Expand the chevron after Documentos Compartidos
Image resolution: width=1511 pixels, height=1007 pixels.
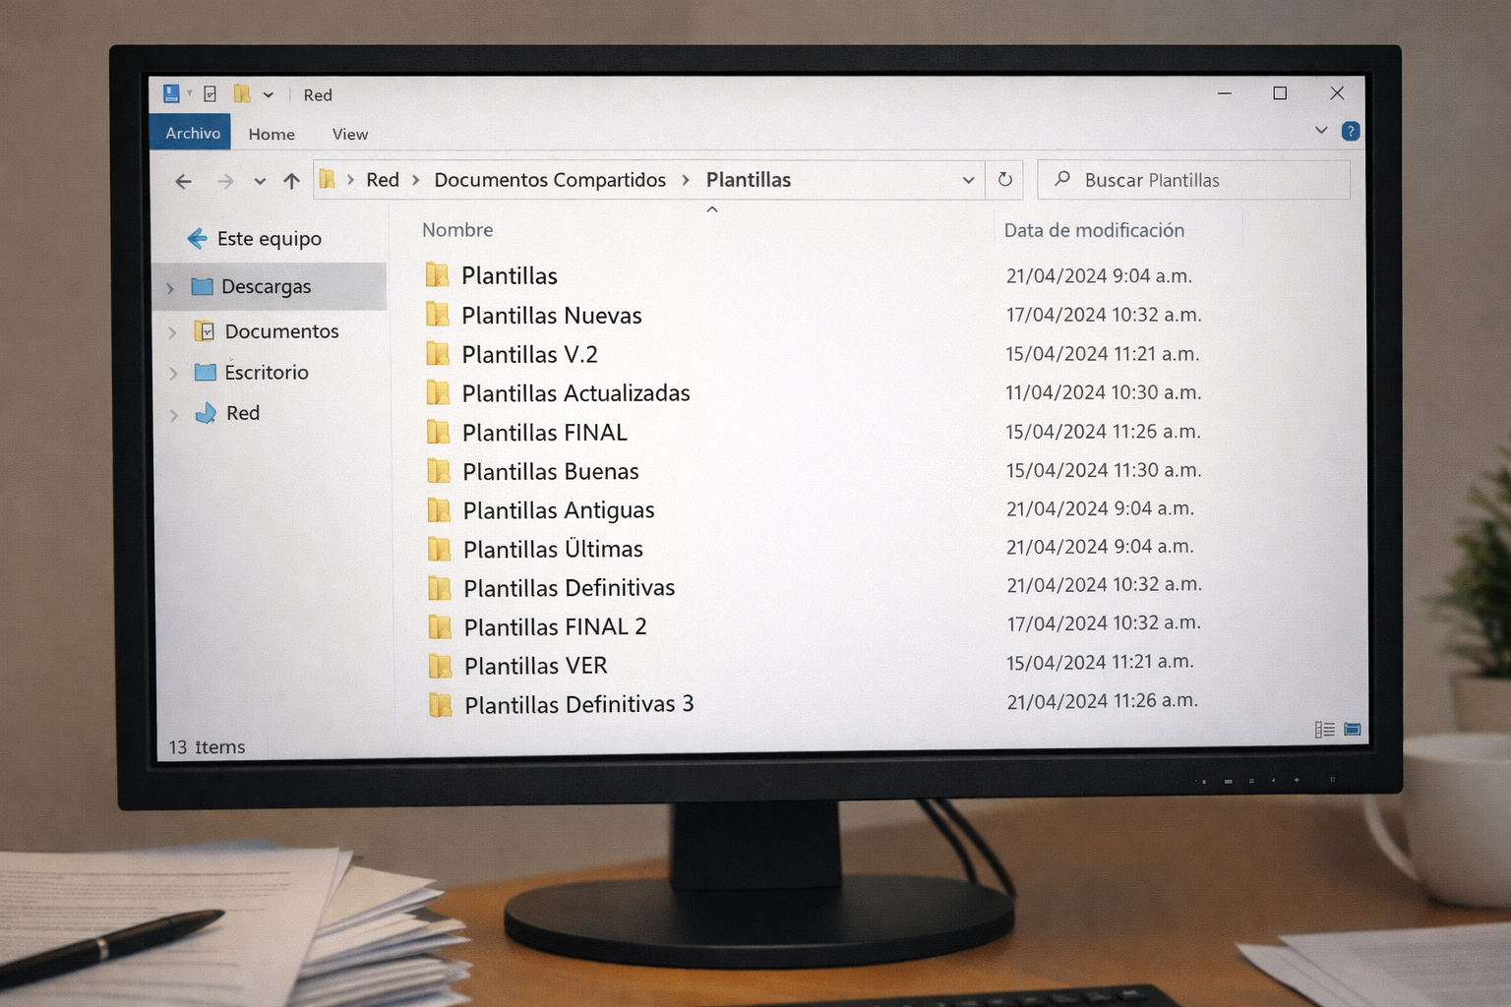point(686,180)
